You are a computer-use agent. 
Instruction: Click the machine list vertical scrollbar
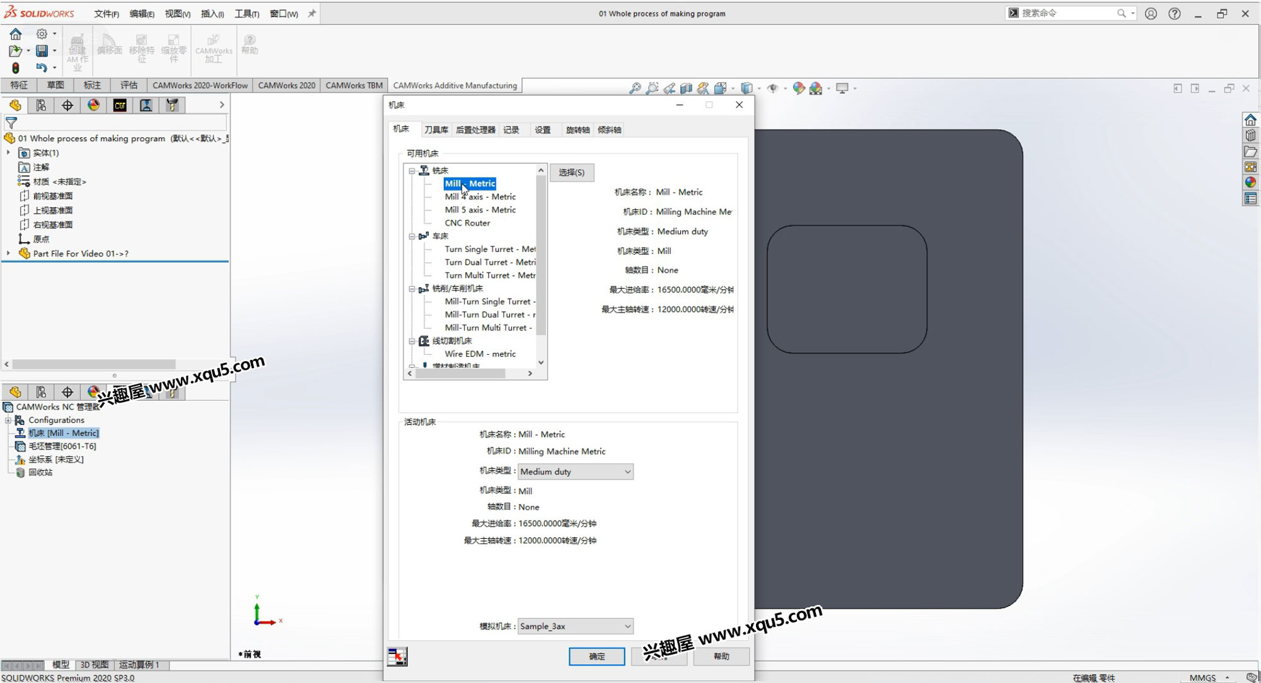pyautogui.click(x=540, y=255)
